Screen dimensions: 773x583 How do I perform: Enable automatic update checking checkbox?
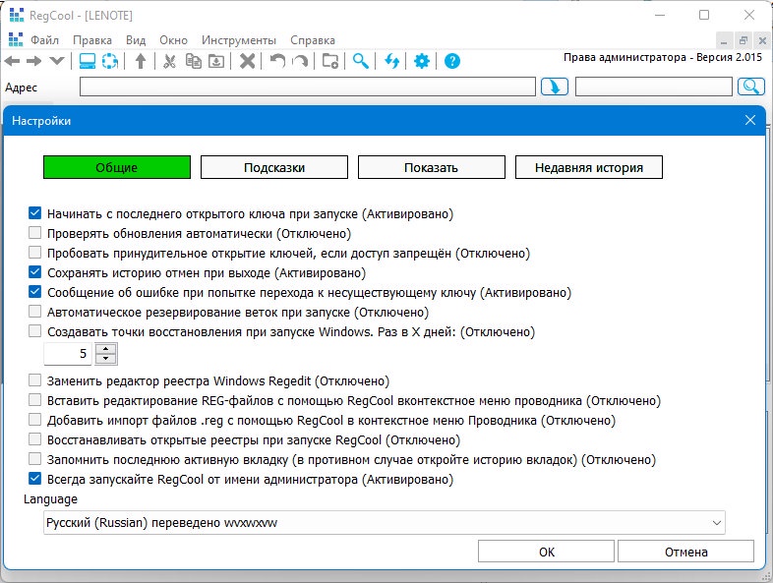click(x=34, y=233)
